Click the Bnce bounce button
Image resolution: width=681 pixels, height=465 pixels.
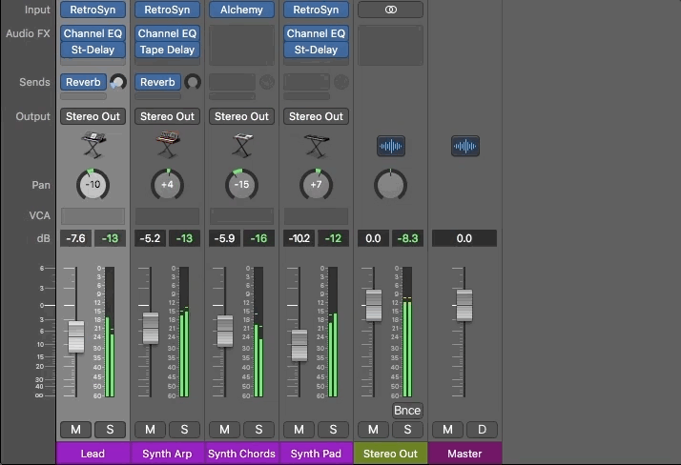(407, 411)
